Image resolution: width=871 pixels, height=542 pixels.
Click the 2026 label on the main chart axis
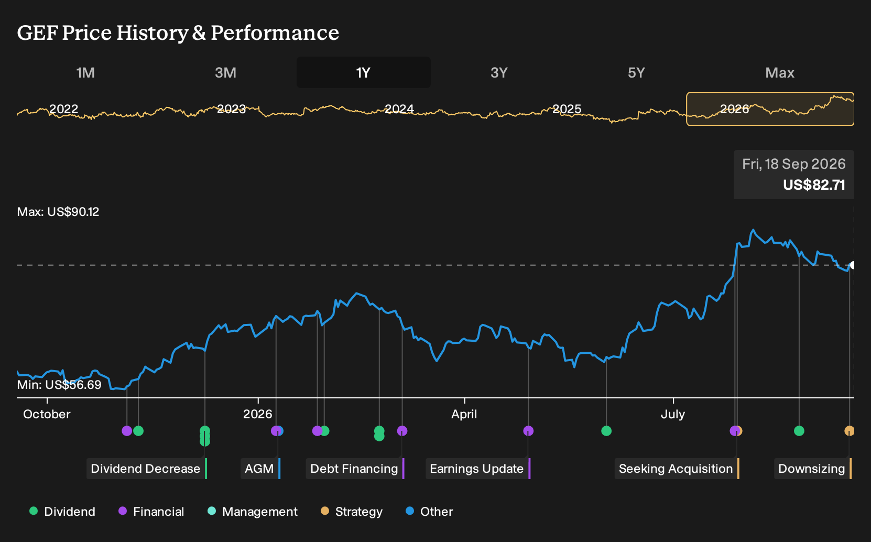[x=258, y=414]
